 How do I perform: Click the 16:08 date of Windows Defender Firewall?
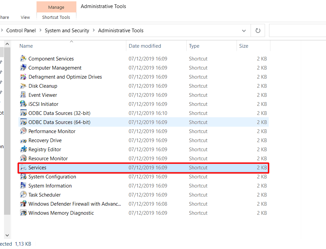click(x=148, y=204)
